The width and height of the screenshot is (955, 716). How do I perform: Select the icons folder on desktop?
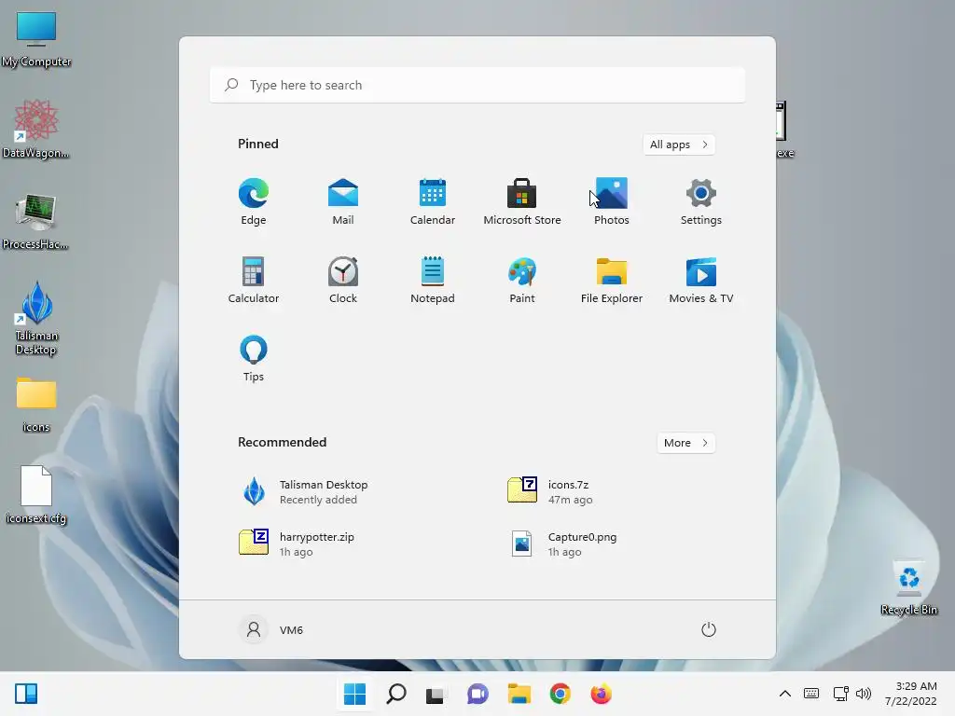(x=36, y=405)
